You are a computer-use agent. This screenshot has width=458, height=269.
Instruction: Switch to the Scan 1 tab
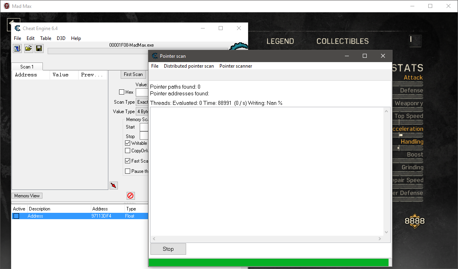[27, 67]
